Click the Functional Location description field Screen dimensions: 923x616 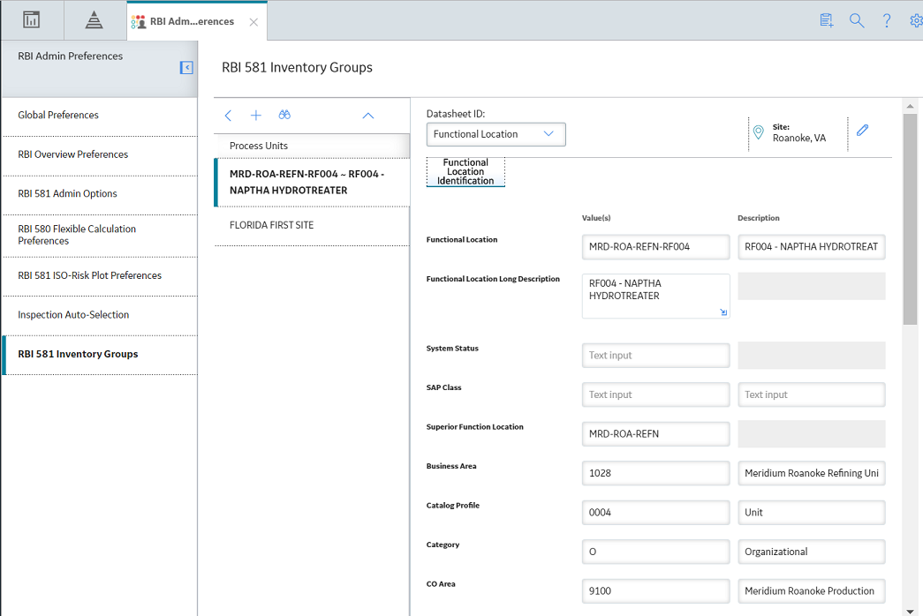tap(811, 247)
